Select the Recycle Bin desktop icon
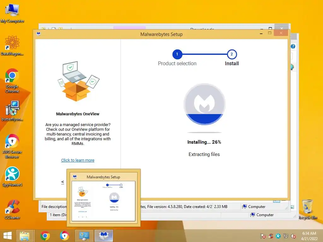323x242 pixels. (308, 210)
